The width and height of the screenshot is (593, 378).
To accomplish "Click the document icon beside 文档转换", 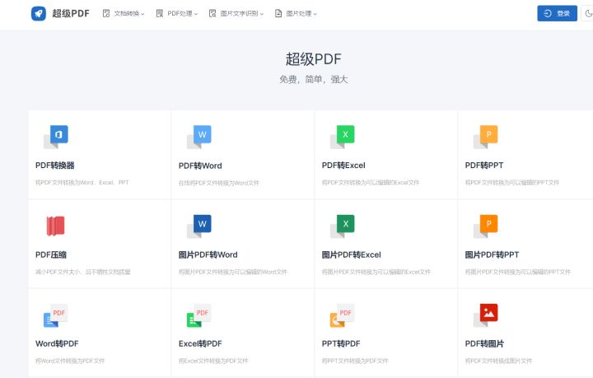I will (106, 14).
